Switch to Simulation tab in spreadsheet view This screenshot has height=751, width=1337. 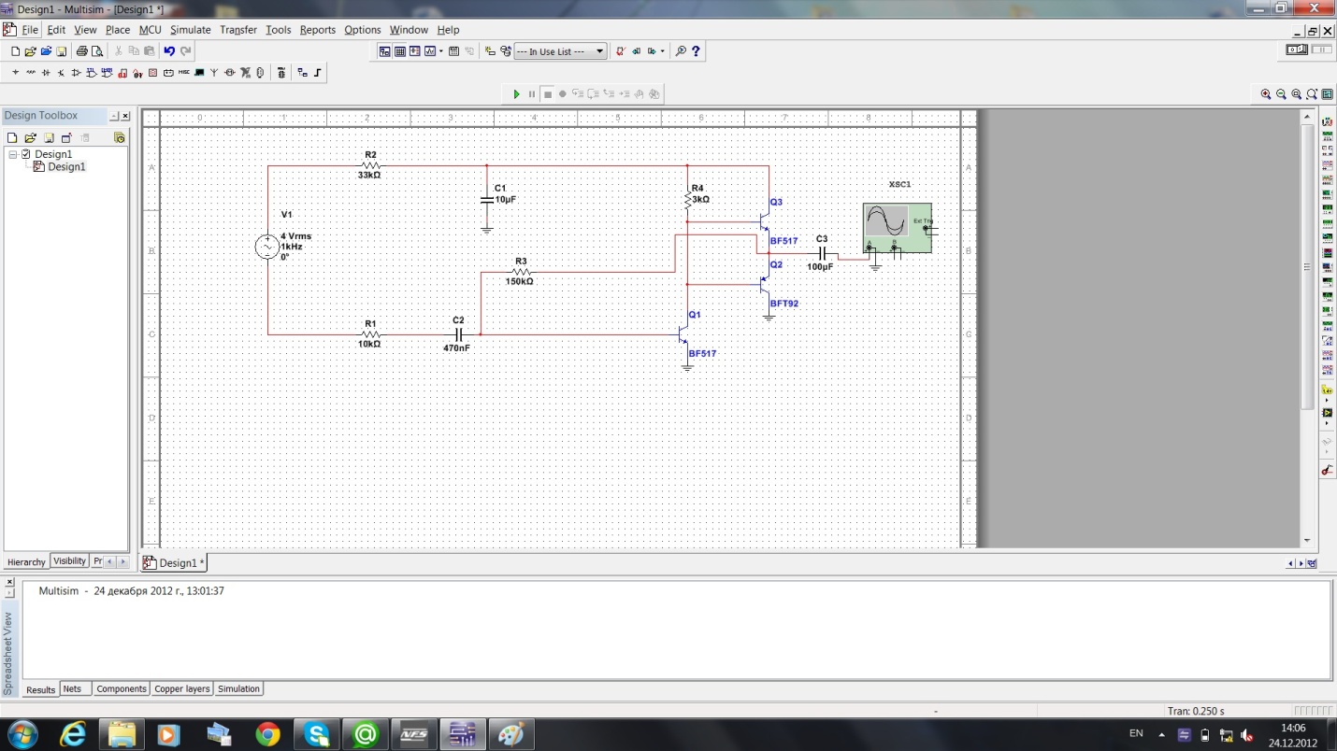click(x=238, y=689)
